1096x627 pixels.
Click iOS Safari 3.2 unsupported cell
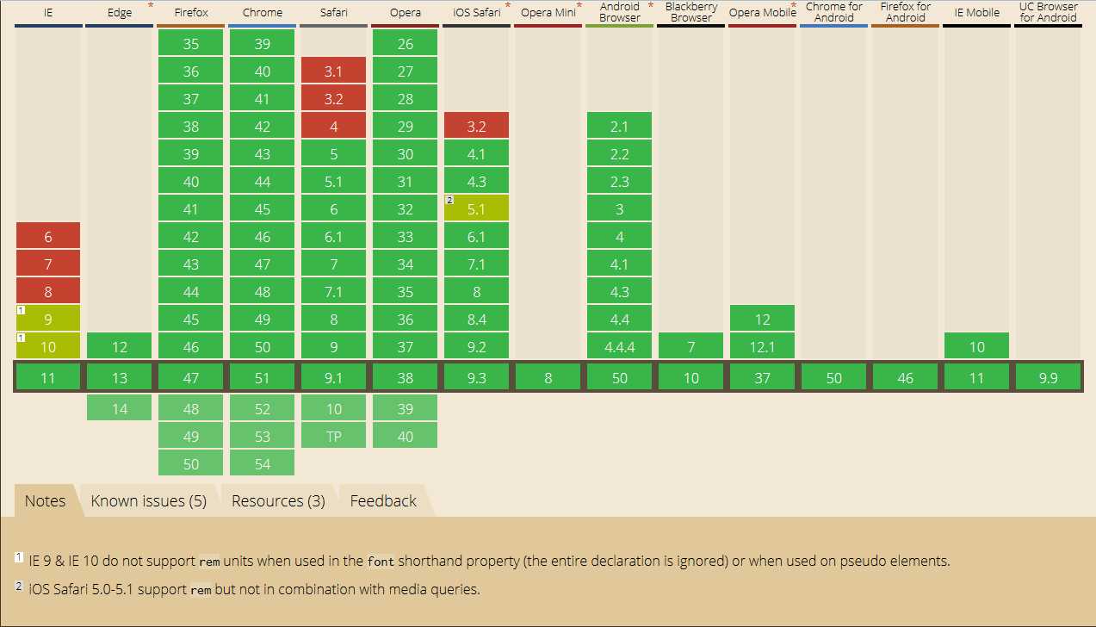(477, 127)
